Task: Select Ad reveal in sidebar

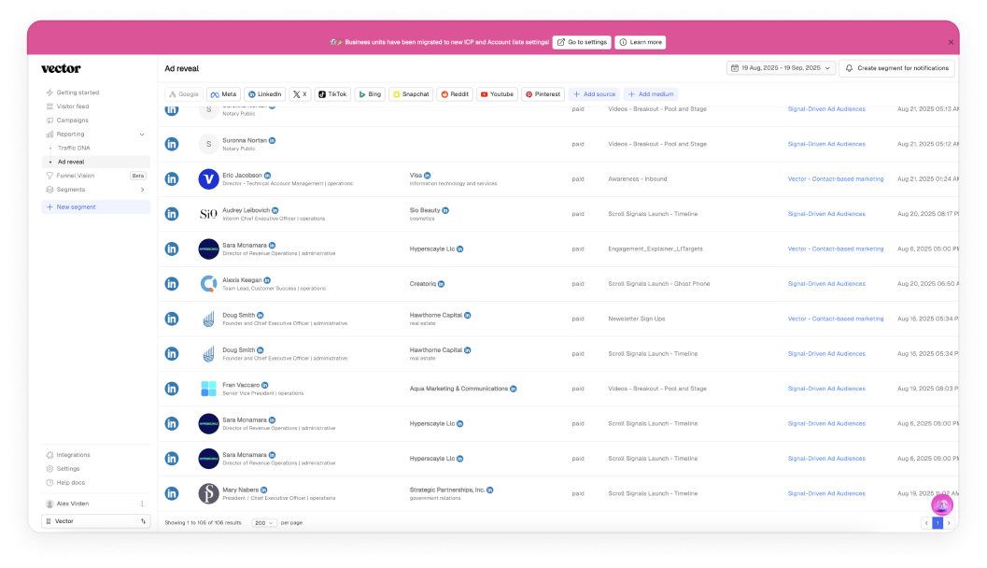Action: [x=95, y=162]
